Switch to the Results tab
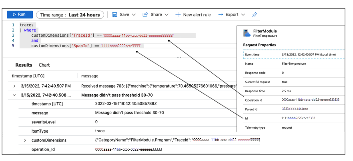The width and height of the screenshot is (353, 161). coord(24,65)
